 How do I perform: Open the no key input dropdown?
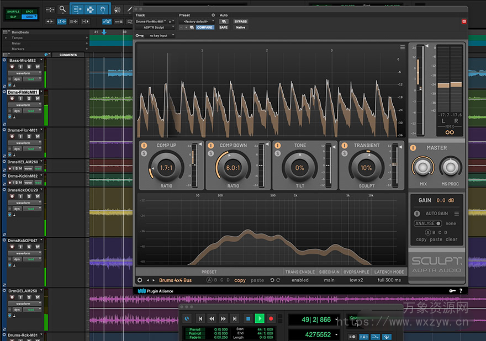pyautogui.click(x=158, y=36)
